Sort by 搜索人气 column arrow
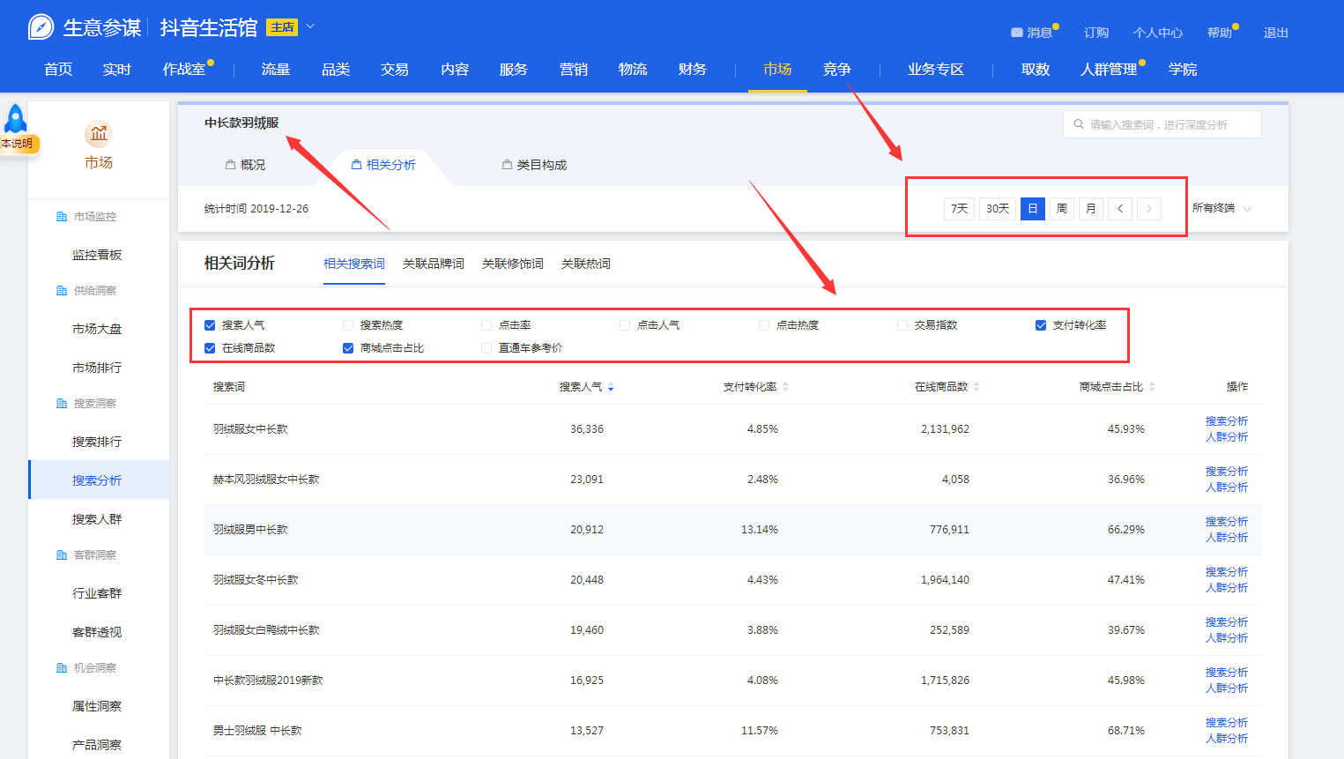This screenshot has height=759, width=1344. click(611, 387)
